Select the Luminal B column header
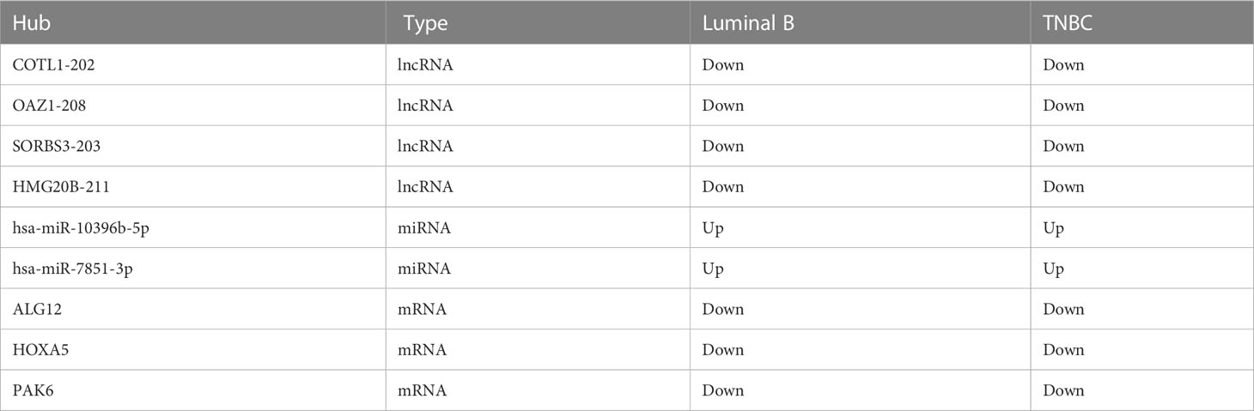 point(748,23)
